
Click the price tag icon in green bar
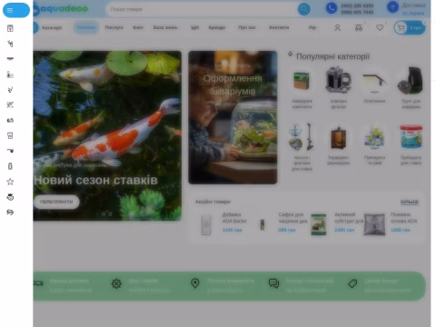click(352, 283)
